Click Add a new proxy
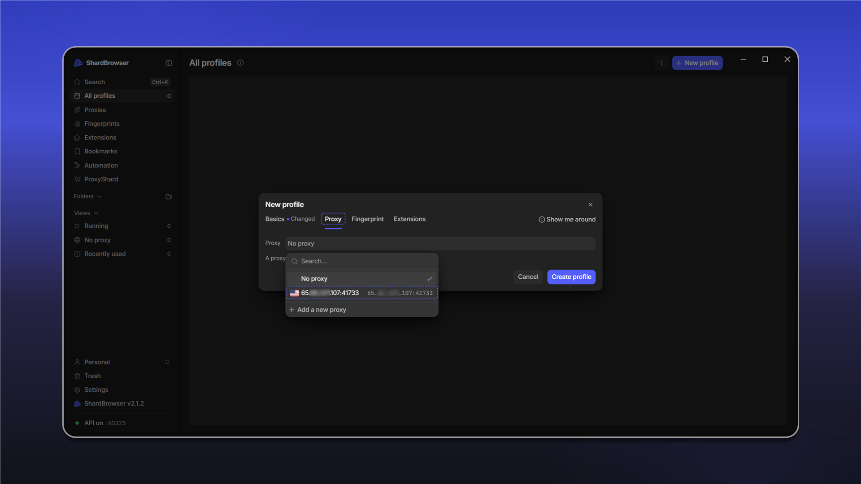The image size is (861, 484). [362, 310]
